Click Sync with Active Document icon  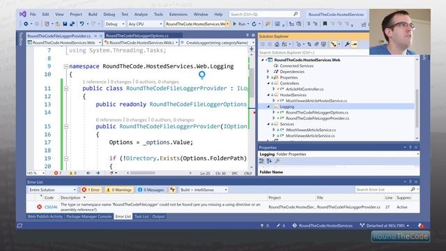pos(309,45)
